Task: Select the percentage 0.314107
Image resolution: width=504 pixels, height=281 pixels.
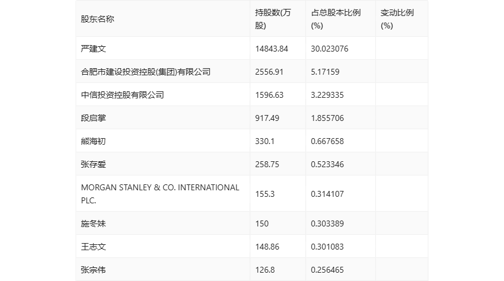Action: [x=327, y=194]
